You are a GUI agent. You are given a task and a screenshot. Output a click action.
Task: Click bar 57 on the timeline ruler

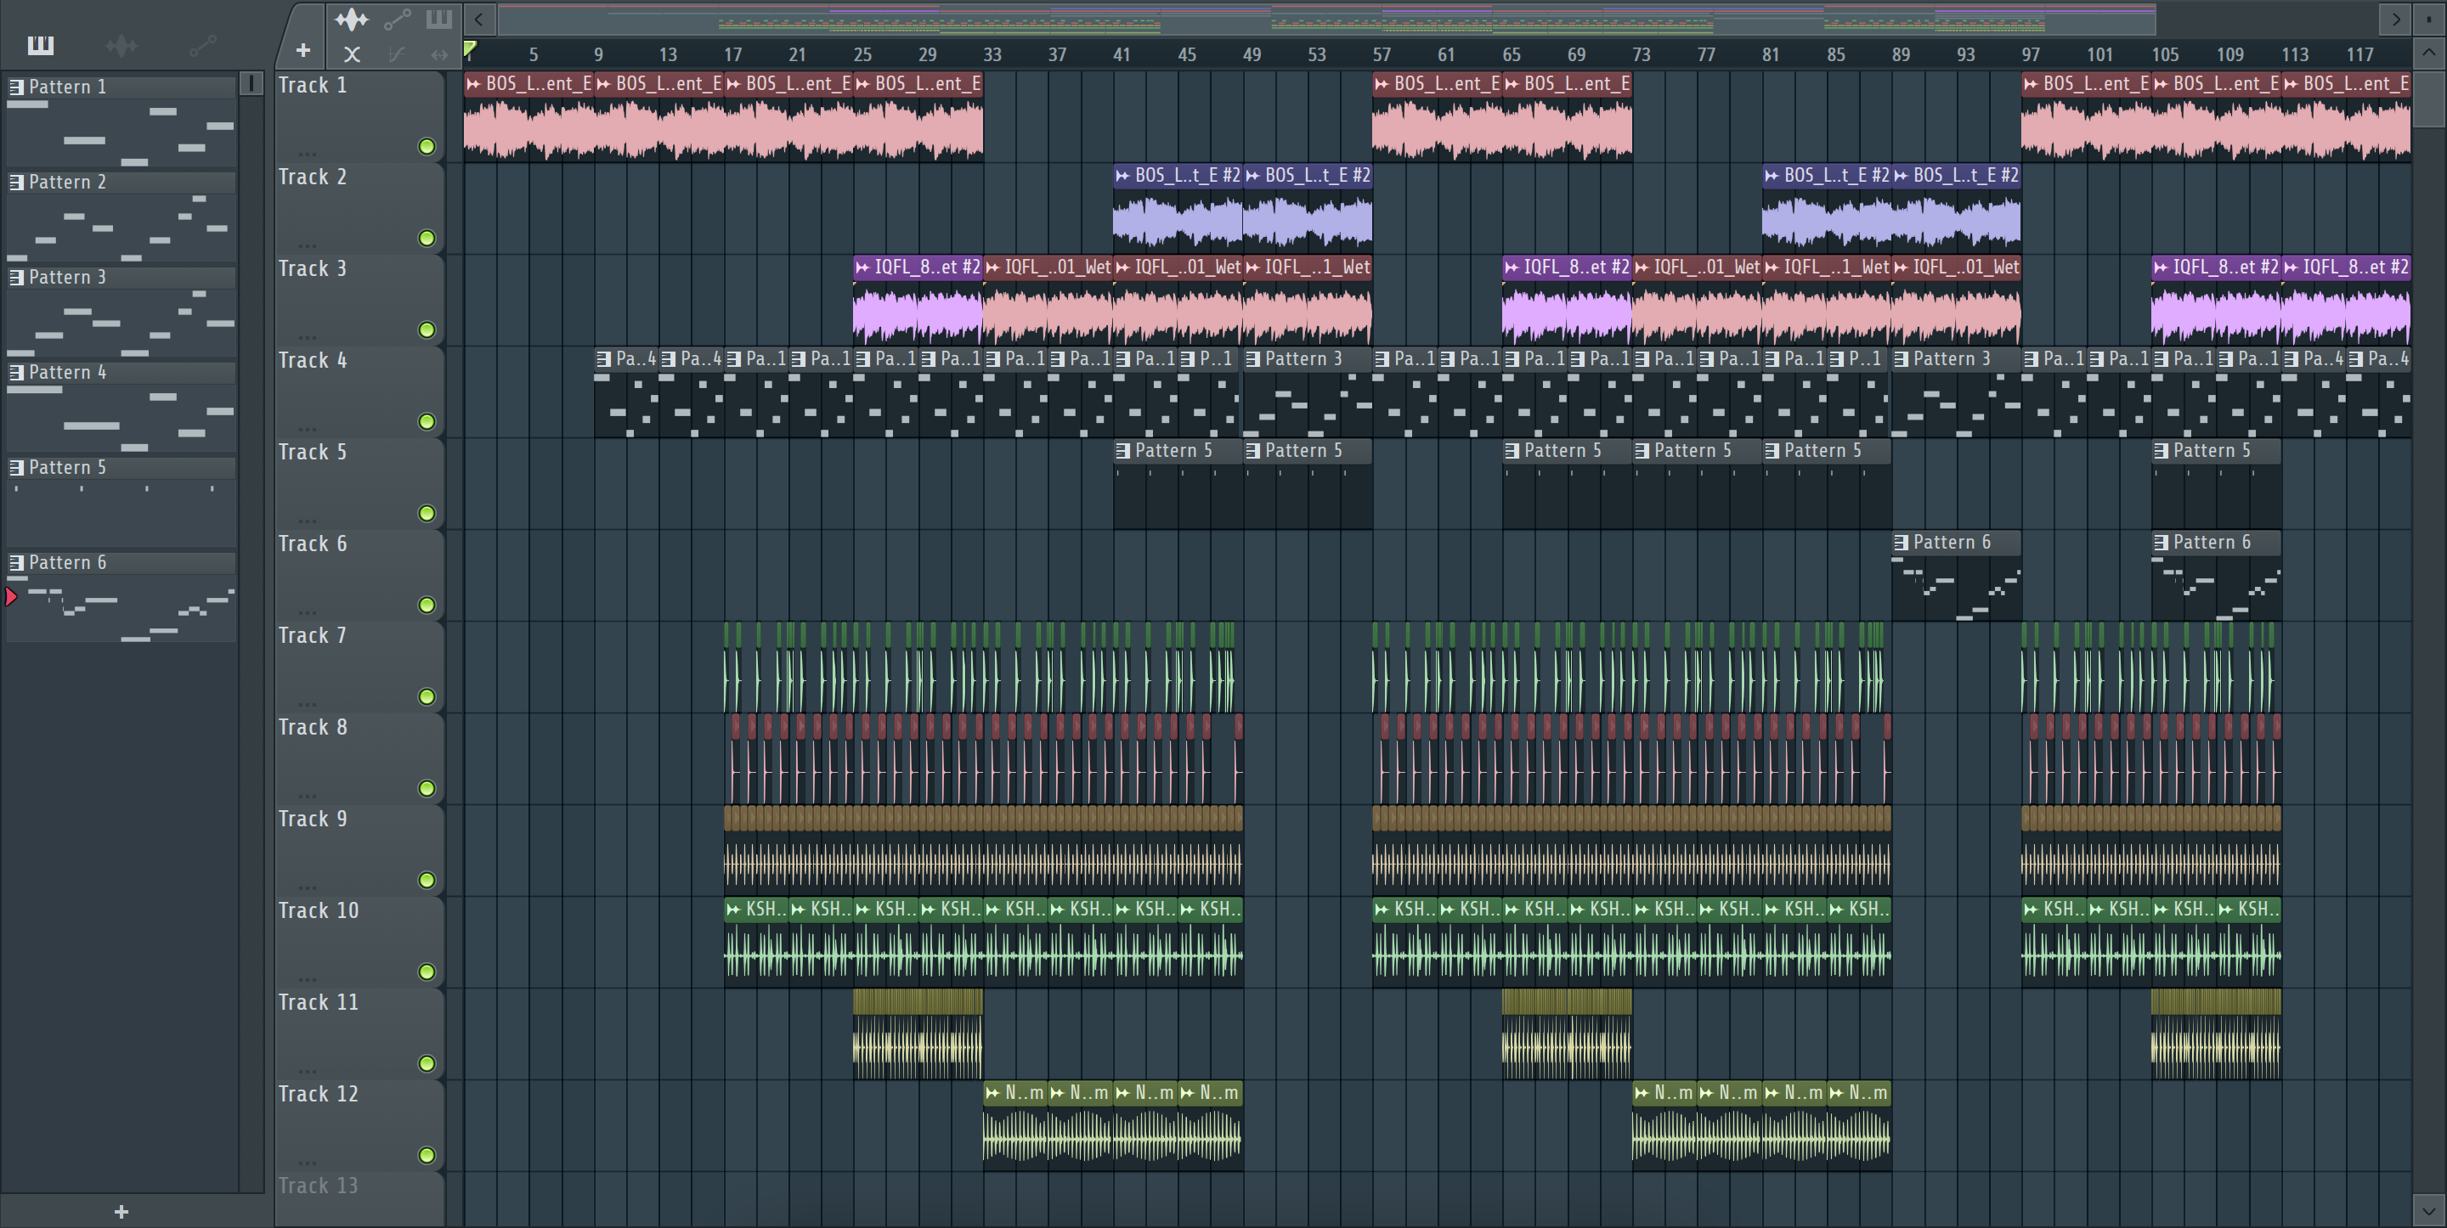[1382, 54]
